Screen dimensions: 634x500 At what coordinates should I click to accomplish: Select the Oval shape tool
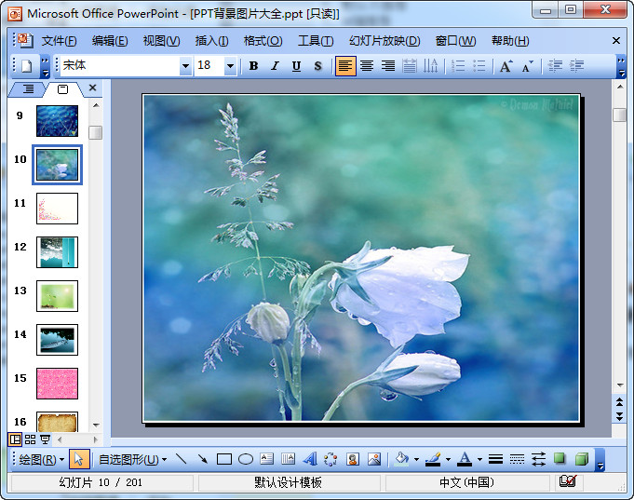click(x=246, y=459)
